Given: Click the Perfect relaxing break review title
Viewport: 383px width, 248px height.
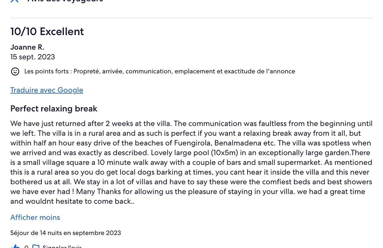Looking at the screenshot, I should (54, 109).
